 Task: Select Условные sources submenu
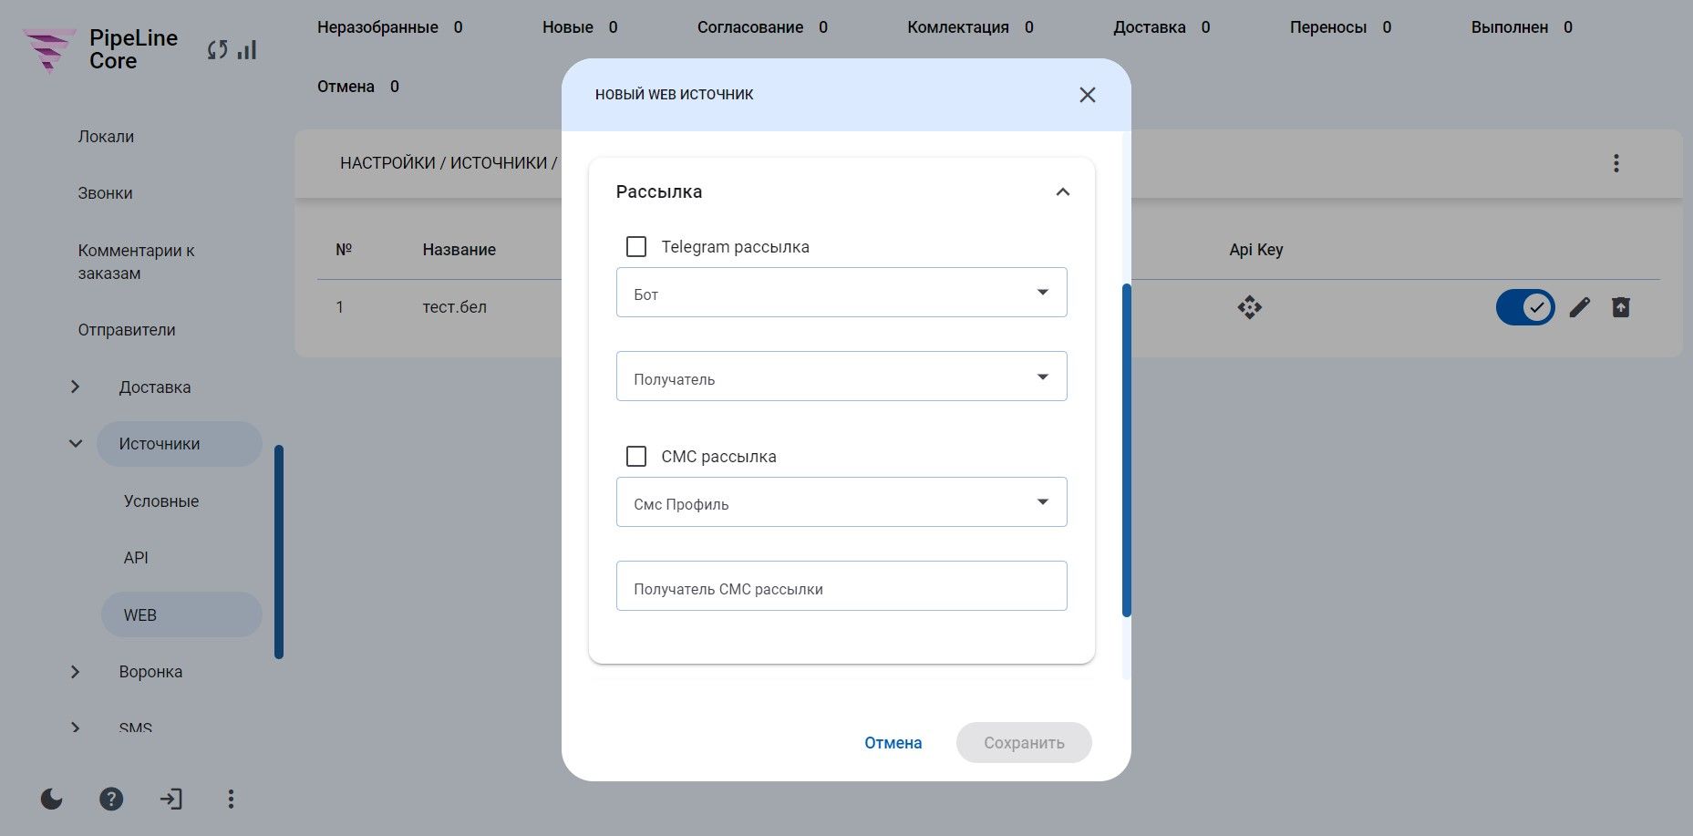(x=161, y=501)
